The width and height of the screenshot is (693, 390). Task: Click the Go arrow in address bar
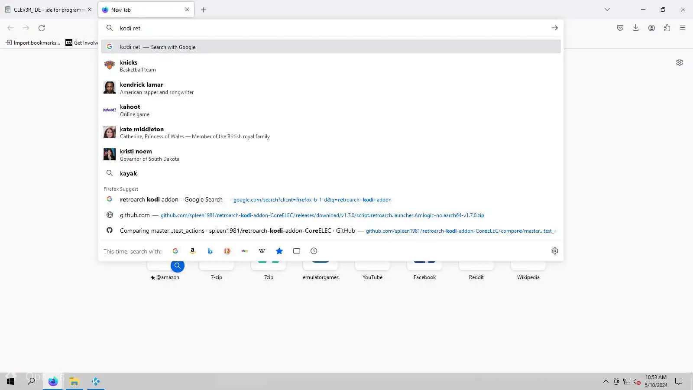click(555, 28)
